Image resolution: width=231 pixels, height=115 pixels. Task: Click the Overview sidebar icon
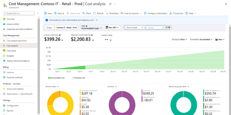[x=4, y=19]
